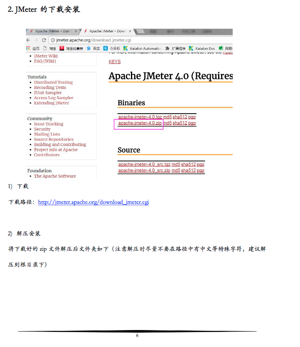The width and height of the screenshot is (300, 347).
Task: Open the Access Log Sampler tutorial
Action: point(54,97)
